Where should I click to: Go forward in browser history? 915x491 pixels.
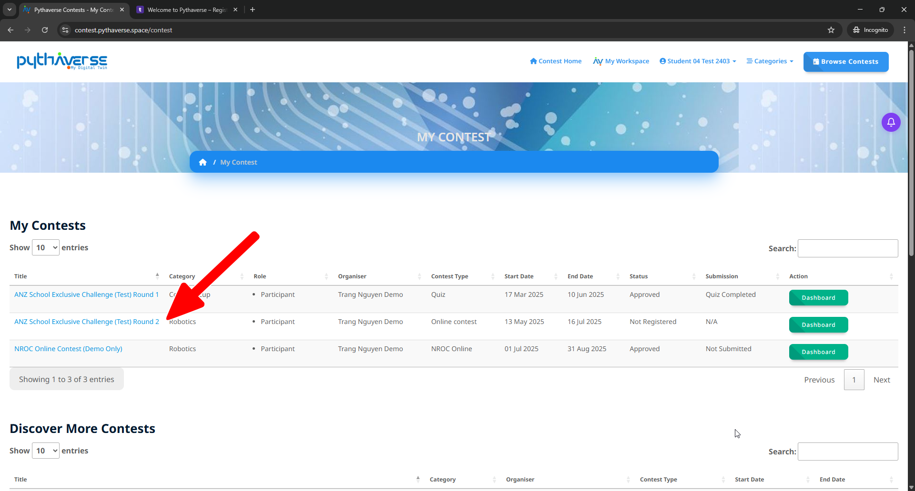point(28,30)
